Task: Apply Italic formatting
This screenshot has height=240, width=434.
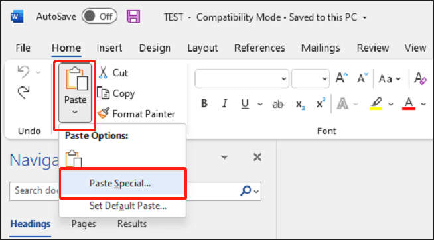Action: point(225,103)
